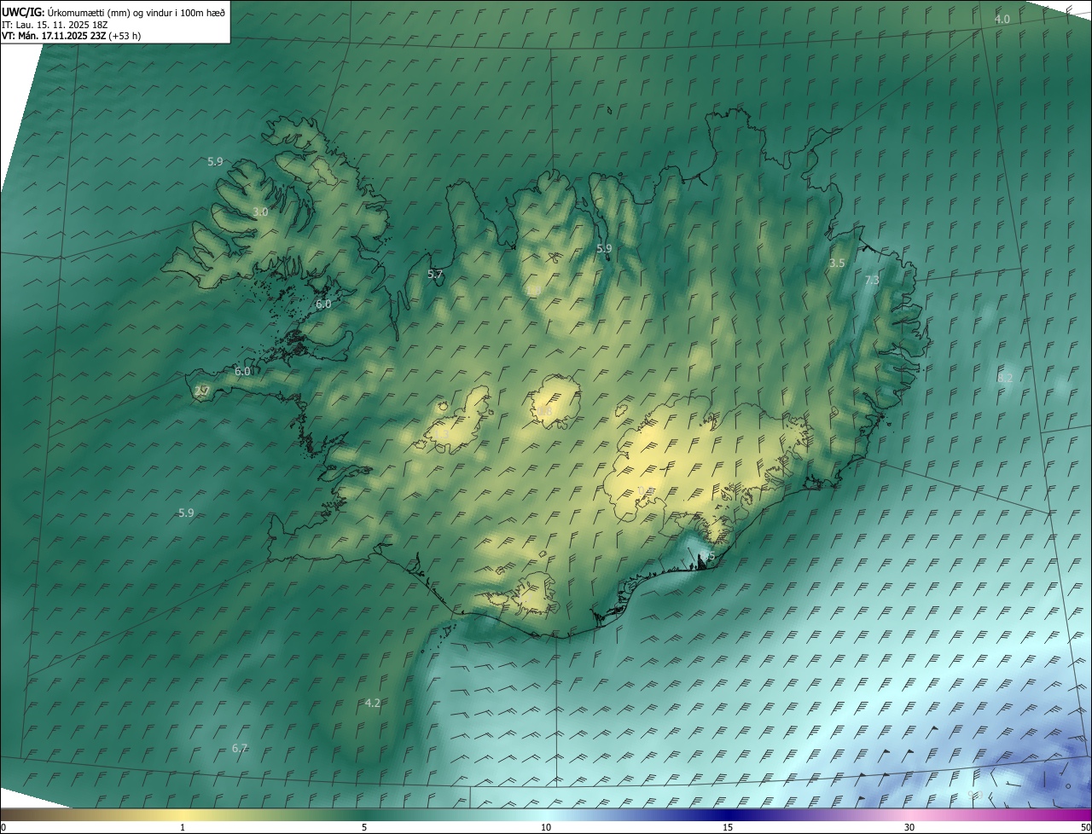The height and width of the screenshot is (834, 1092).
Task: Click the 7.3 value label in east Iceland
Action: pyautogui.click(x=871, y=280)
